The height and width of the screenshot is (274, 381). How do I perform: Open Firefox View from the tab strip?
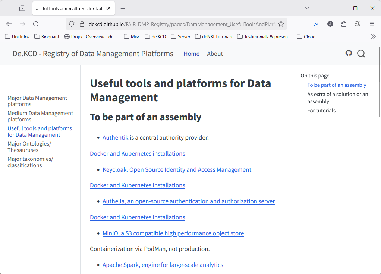point(22,8)
